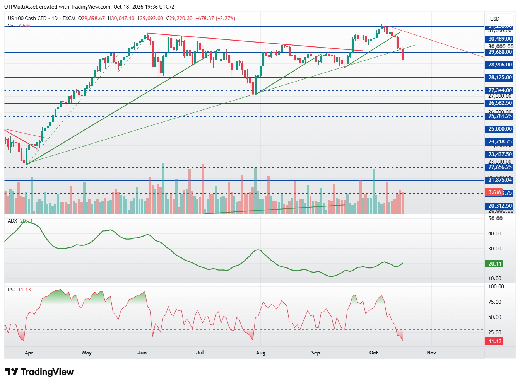
Task: Click the 25,000.00 price level label
Action: [x=500, y=129]
